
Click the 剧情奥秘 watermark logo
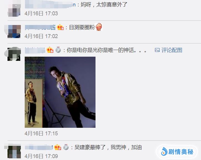click(x=177, y=152)
